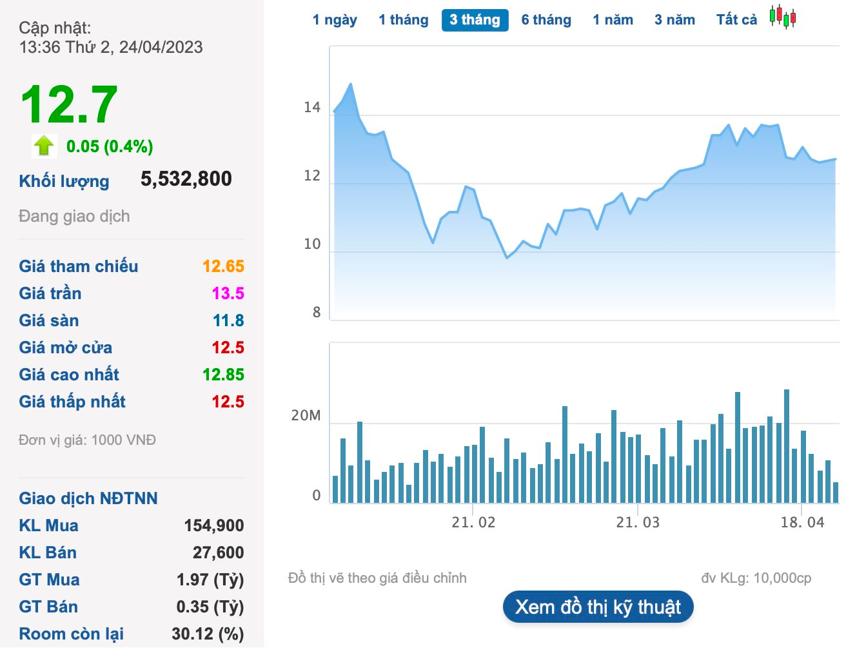Viewport: 846px width, 655px height.
Task: Click the Cập nhật timestamp text
Action: coord(110,37)
